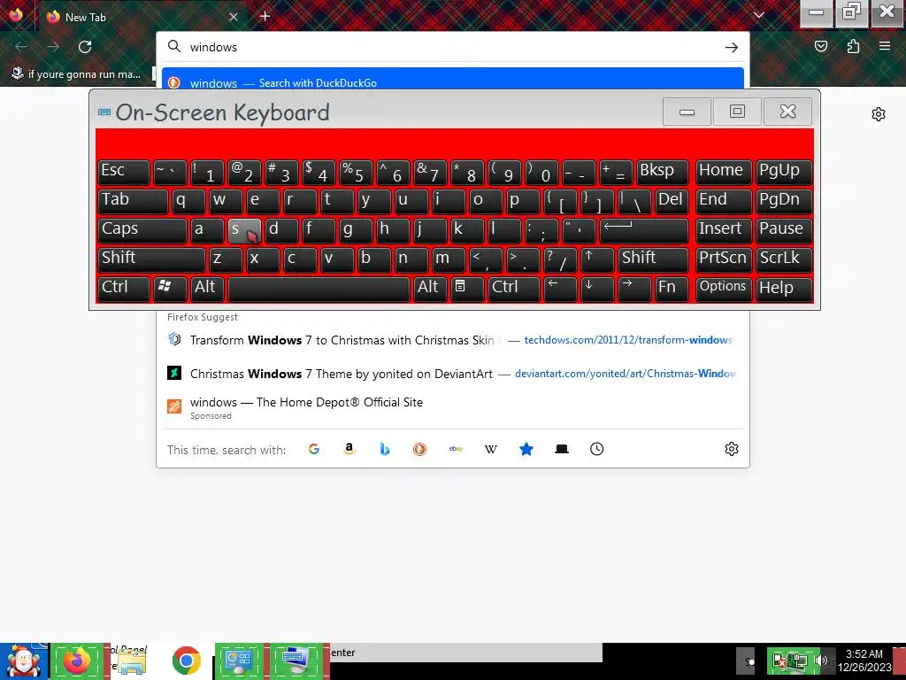Viewport: 906px width, 680px height.
Task: Open the Firefox hamburger application menu
Action: (885, 46)
